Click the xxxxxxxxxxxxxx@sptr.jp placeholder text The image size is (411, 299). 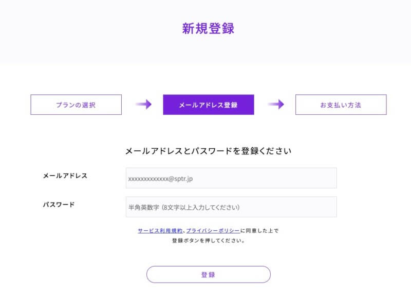[160, 178]
